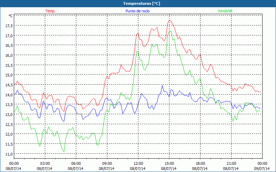Click the Temperaturas [°C] chart title

(141, 3)
